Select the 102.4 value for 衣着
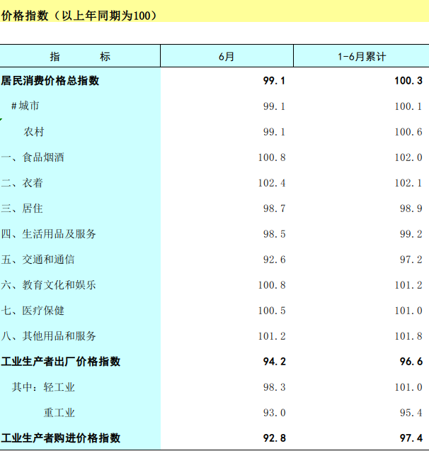 tap(272, 183)
